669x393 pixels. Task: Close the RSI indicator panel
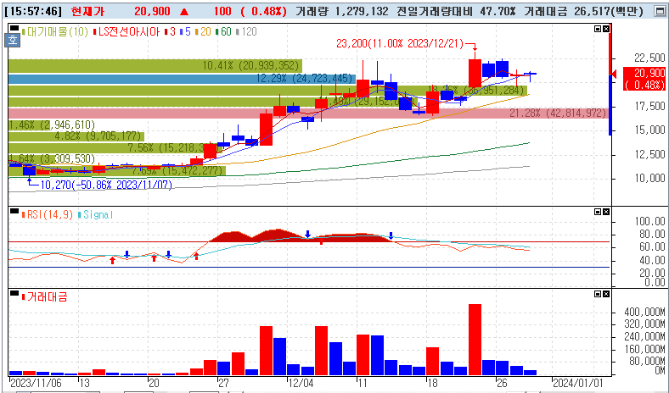606,212
